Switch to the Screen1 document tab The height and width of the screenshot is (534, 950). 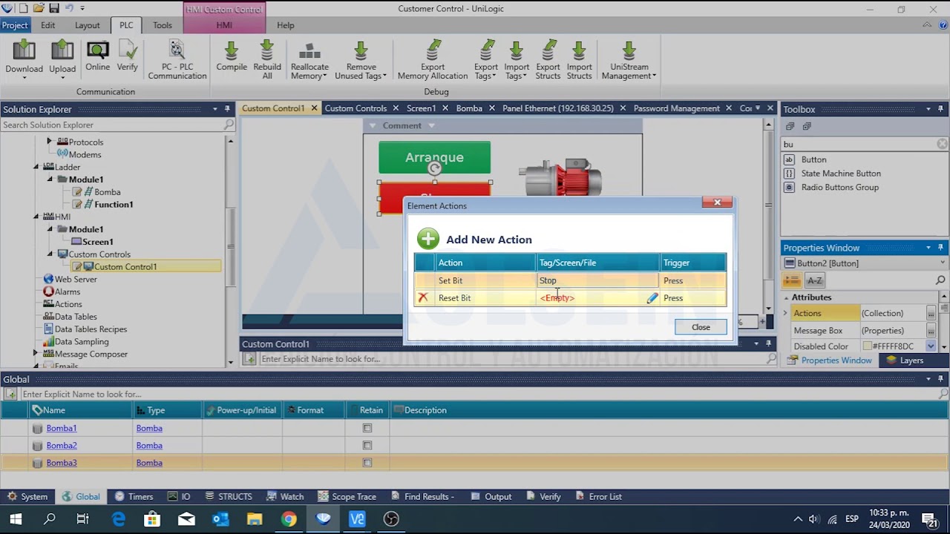click(421, 108)
